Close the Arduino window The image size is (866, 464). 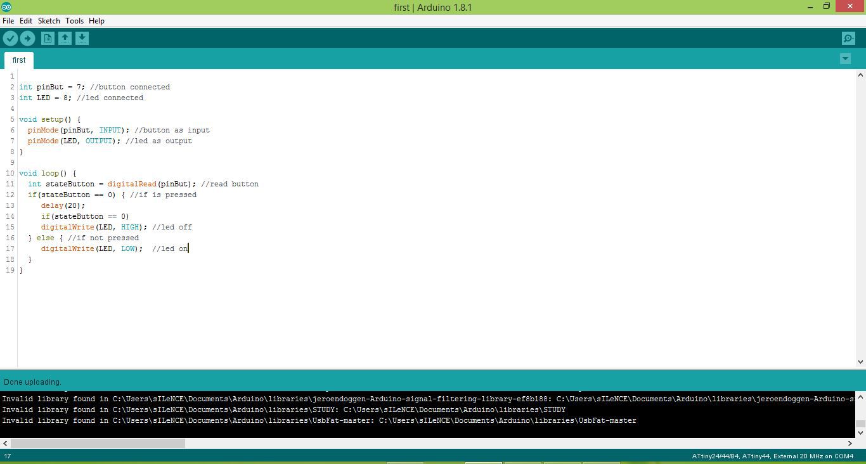click(850, 6)
